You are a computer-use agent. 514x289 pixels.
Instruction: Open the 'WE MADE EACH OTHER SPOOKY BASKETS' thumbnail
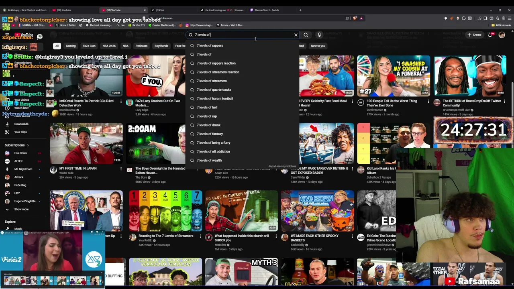pyautogui.click(x=318, y=211)
